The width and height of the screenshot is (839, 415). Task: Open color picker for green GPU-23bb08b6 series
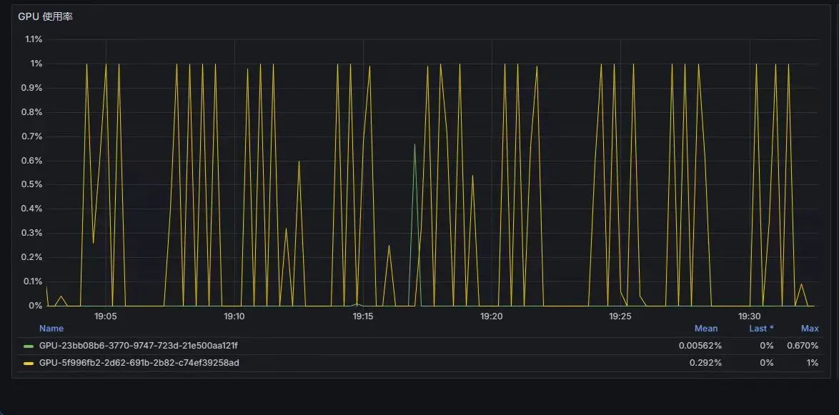click(29, 346)
